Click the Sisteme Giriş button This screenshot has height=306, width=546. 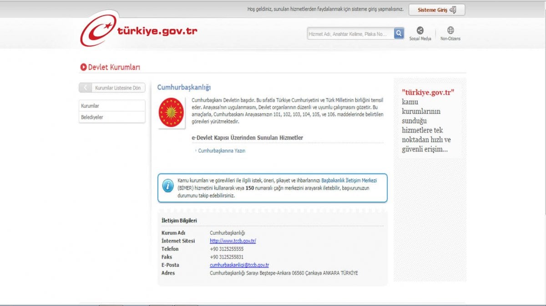[436, 10]
